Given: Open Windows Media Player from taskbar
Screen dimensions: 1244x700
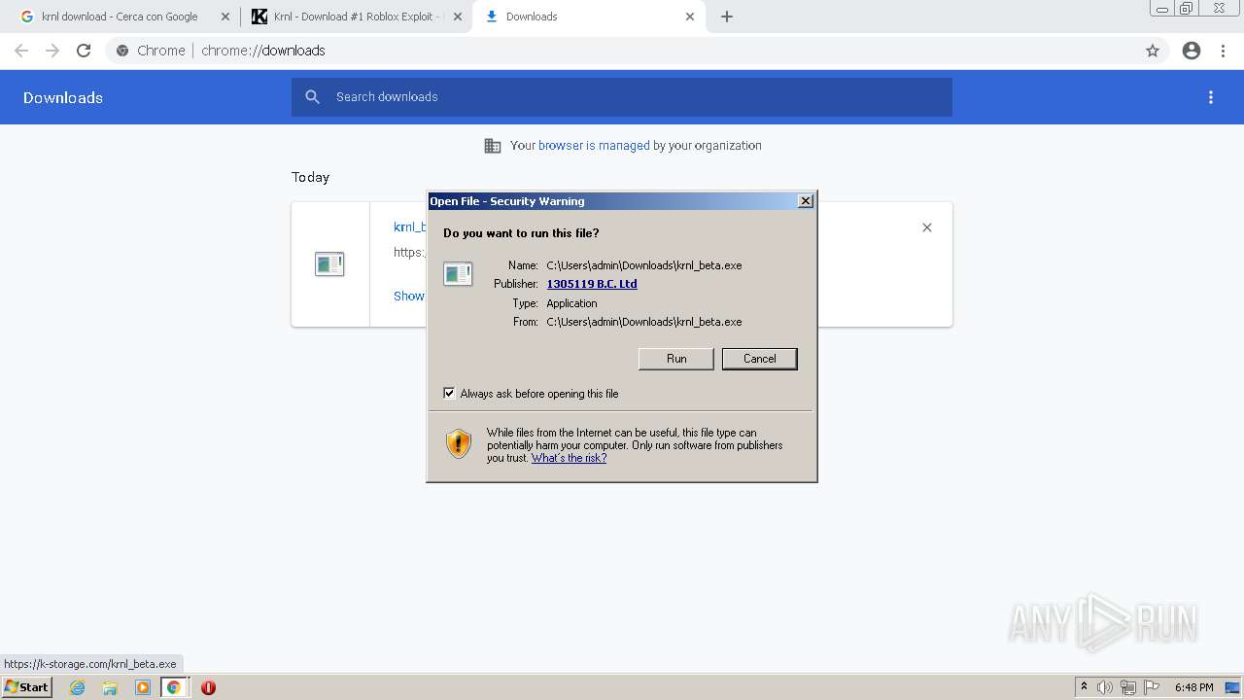Looking at the screenshot, I should pos(143,687).
